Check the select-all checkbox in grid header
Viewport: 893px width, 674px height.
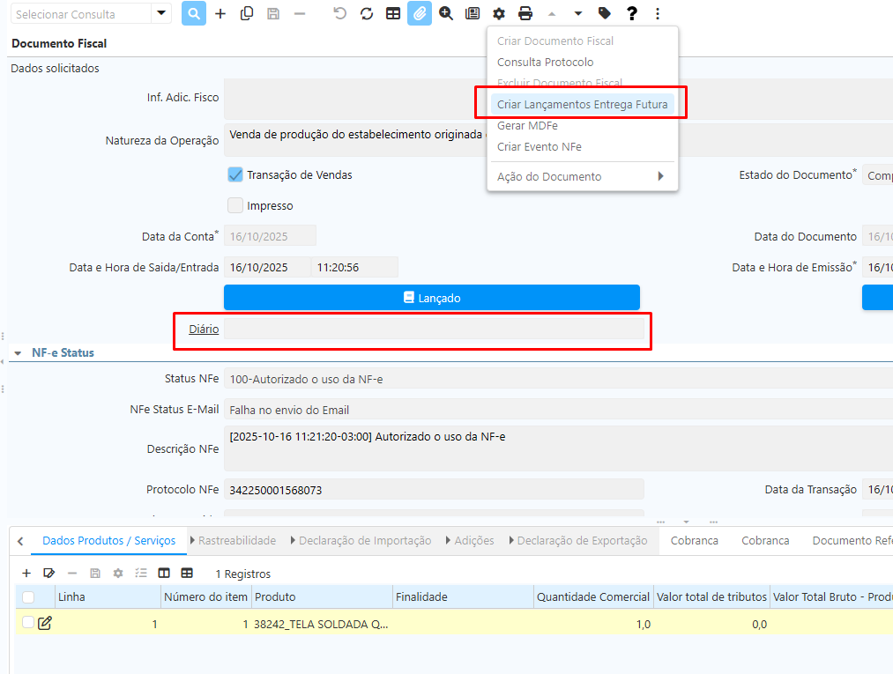(28, 597)
